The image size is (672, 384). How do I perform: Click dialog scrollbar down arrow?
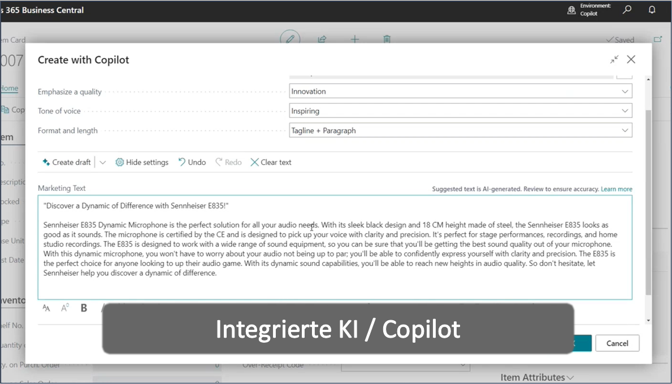648,320
